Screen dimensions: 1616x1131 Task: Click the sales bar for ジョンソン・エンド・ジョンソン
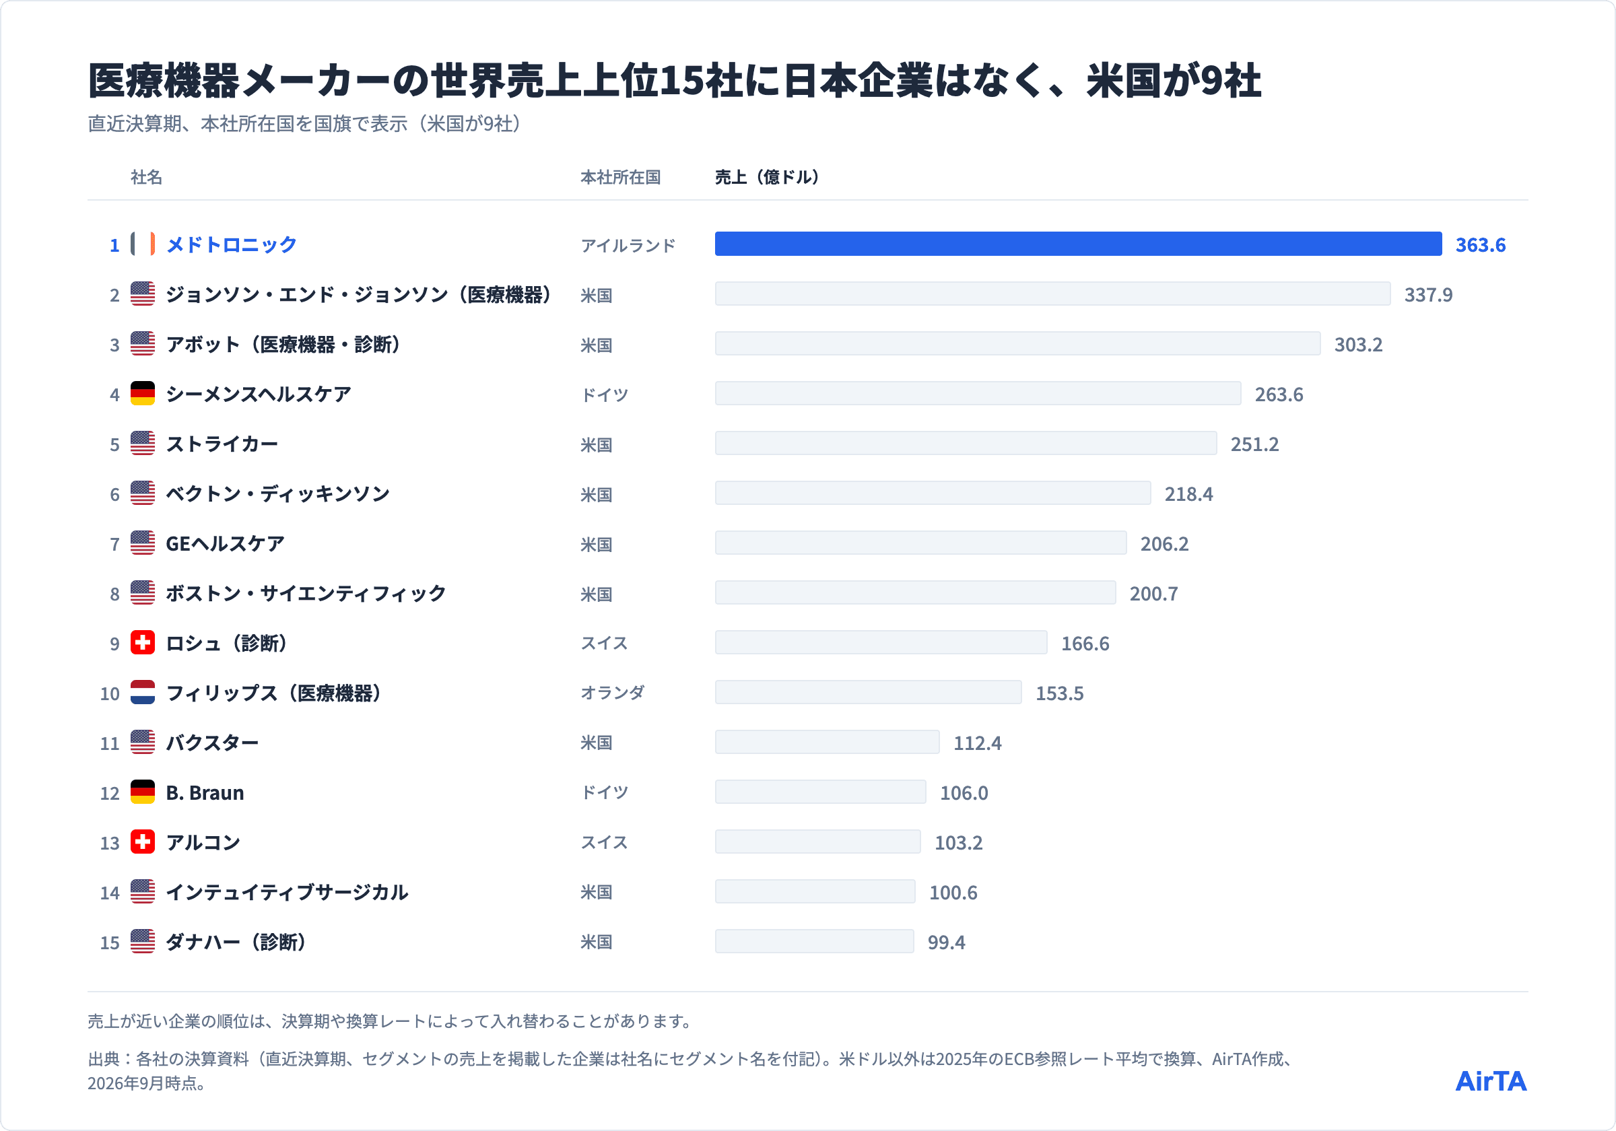(1053, 294)
